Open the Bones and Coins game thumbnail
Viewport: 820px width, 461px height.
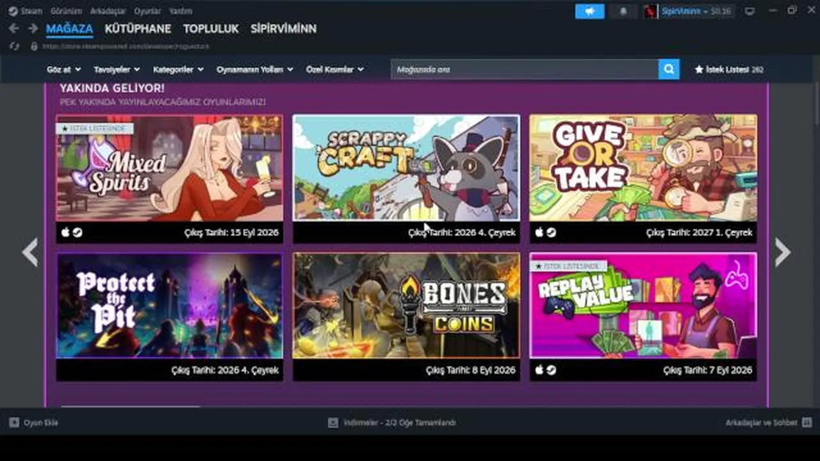406,305
